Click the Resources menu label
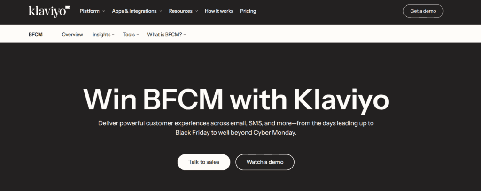481x191 pixels. pyautogui.click(x=180, y=11)
